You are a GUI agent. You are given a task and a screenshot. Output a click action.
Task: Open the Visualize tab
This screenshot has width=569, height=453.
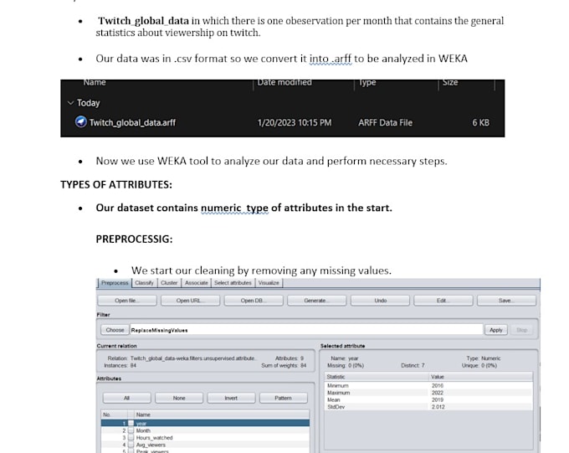point(269,283)
